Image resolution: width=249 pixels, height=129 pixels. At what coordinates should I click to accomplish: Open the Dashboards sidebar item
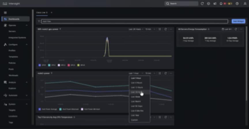(x=16, y=19)
